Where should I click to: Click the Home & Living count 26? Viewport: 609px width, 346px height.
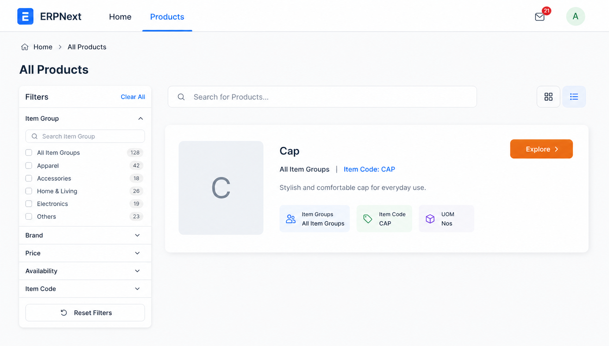pyautogui.click(x=136, y=191)
